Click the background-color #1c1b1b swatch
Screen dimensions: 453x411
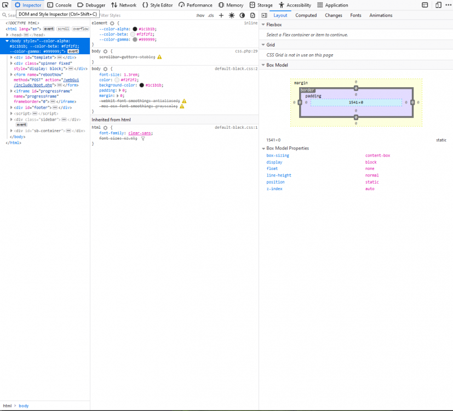(x=141, y=85)
